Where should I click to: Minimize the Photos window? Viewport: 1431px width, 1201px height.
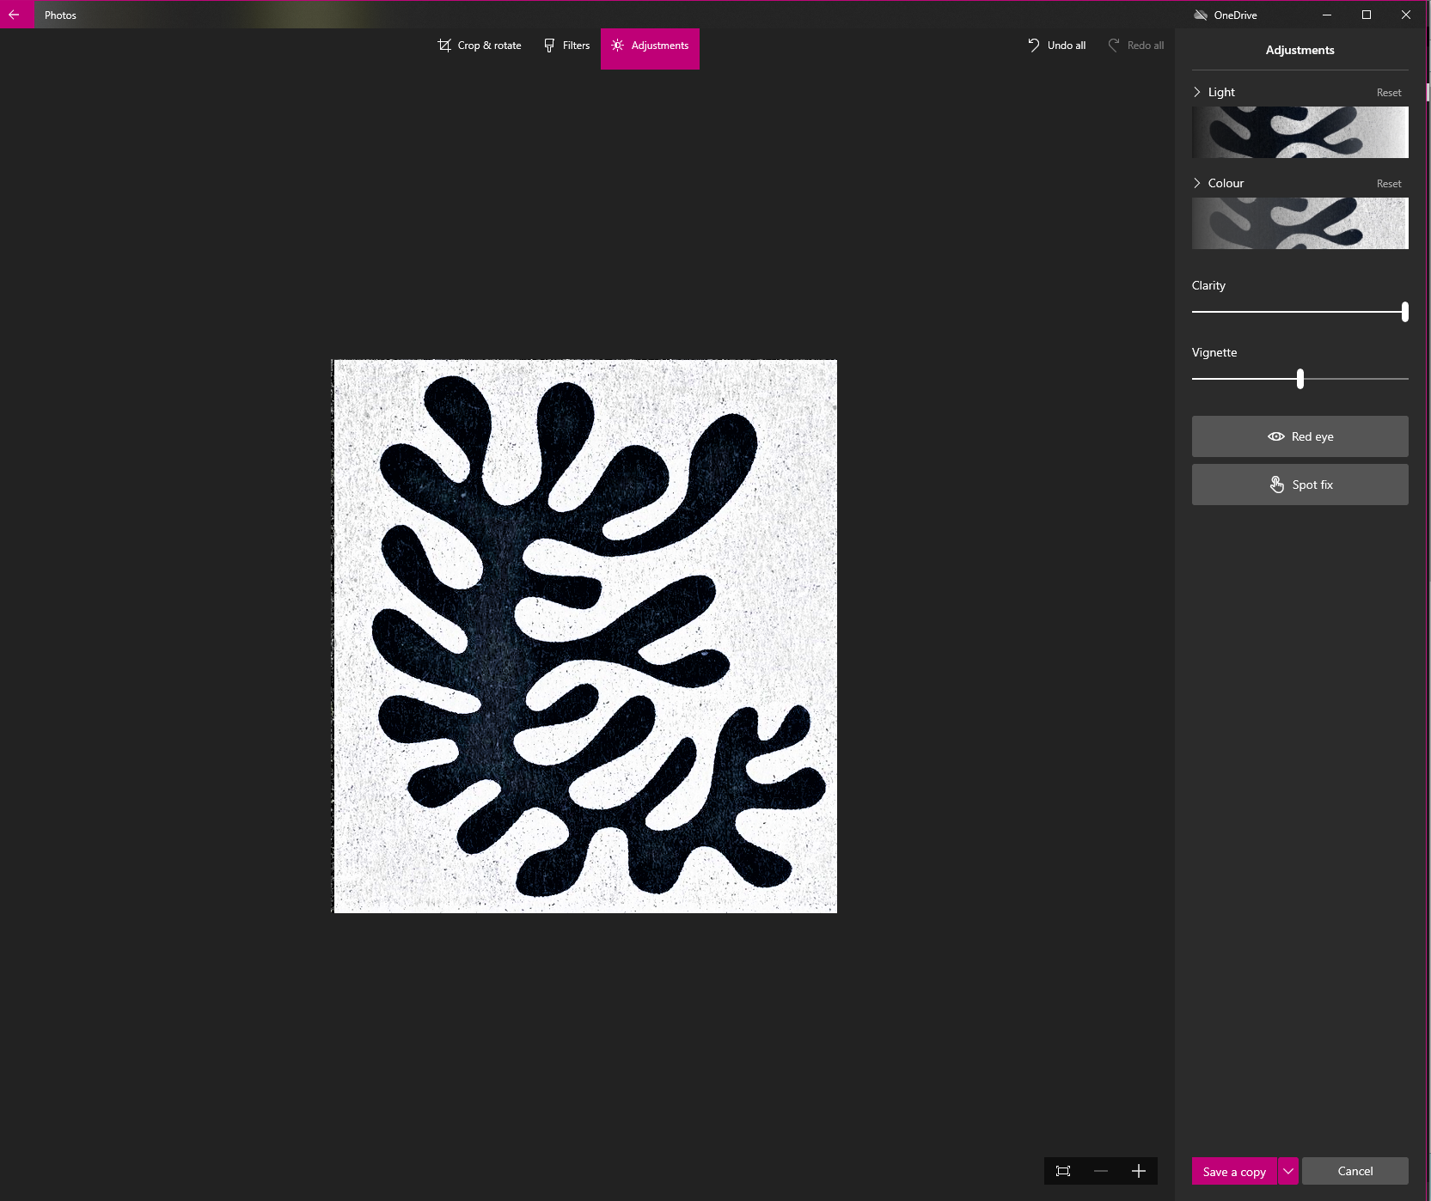[1327, 15]
